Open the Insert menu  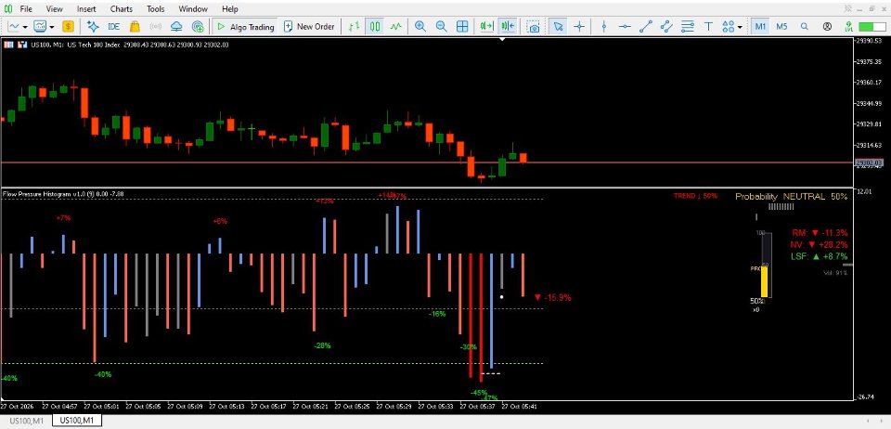(86, 9)
